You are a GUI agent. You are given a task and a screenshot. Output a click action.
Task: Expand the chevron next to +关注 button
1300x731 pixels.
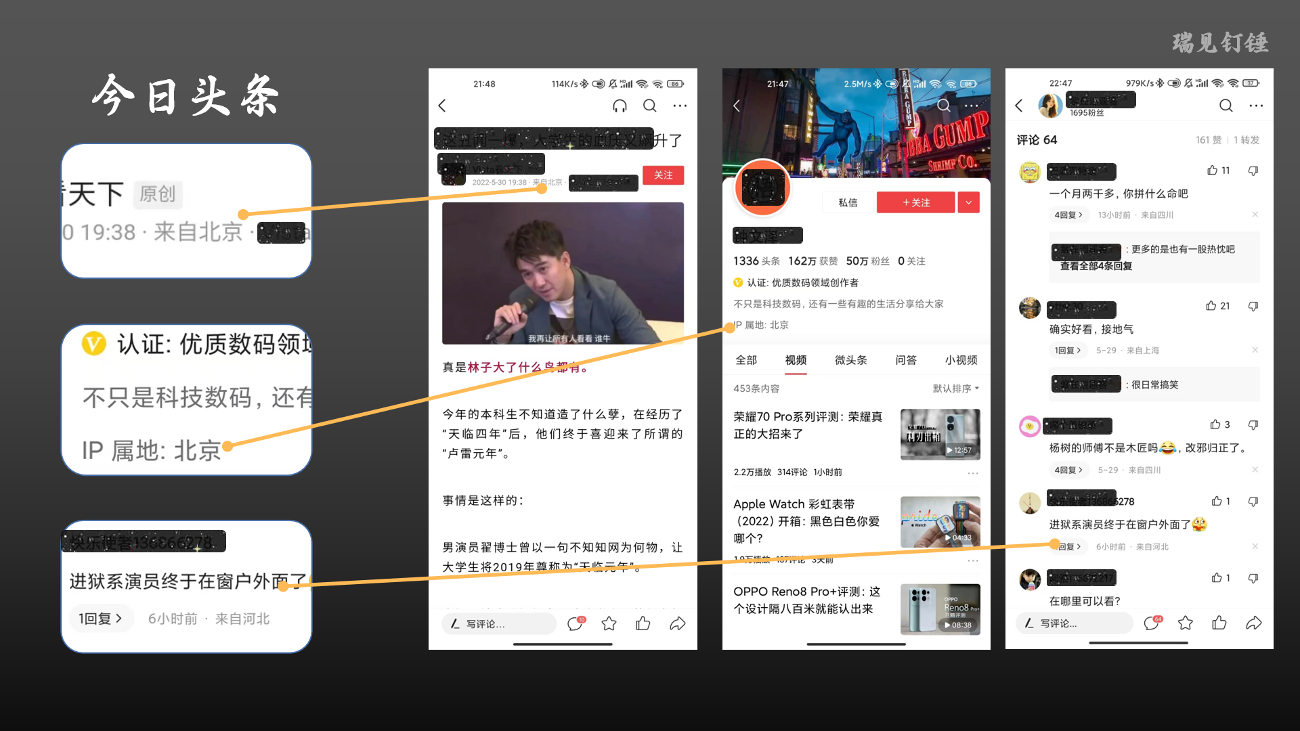(x=968, y=202)
